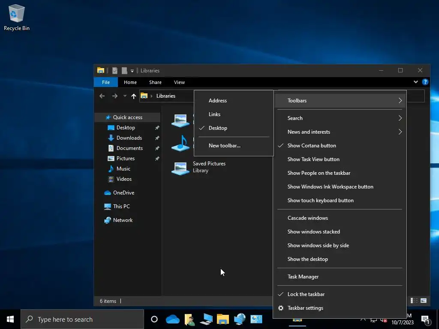
Task: Open the notification center icon
Action: 425,320
